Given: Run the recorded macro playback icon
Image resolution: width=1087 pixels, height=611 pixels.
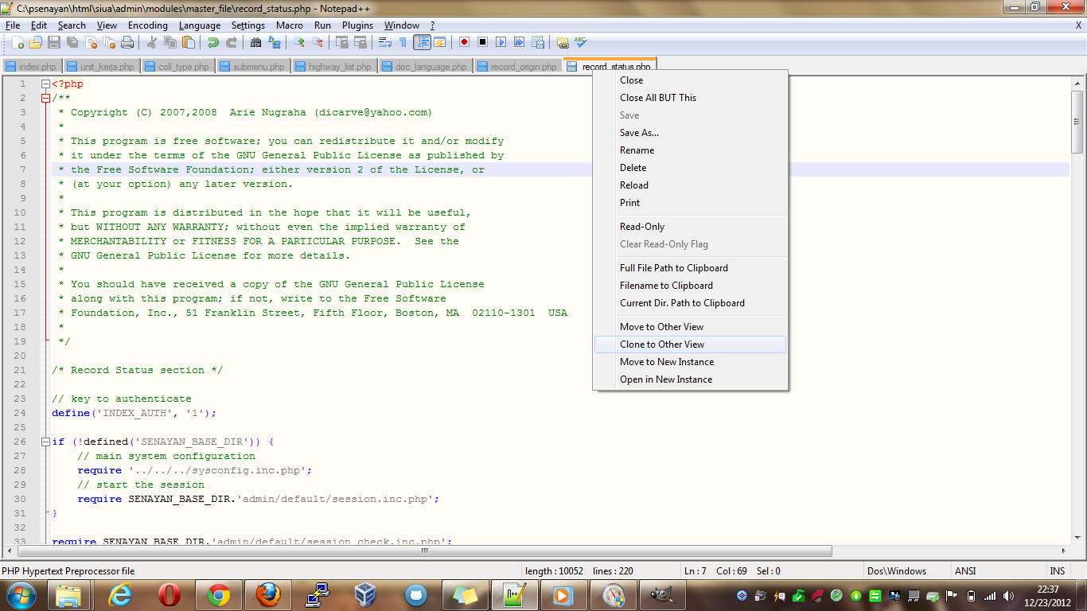Looking at the screenshot, I should point(501,42).
